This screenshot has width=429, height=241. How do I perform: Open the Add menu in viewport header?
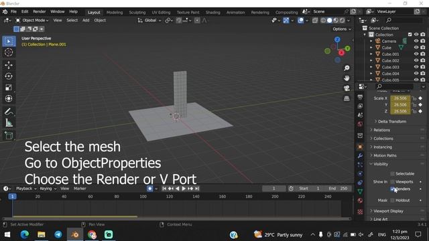[x=86, y=20]
